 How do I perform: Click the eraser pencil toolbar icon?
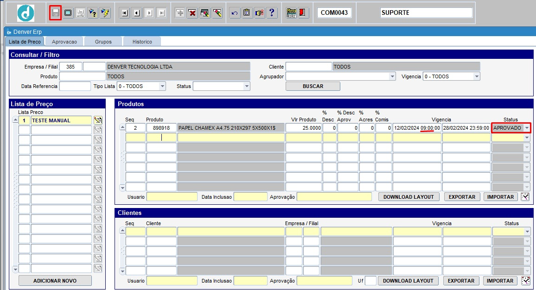pos(217,13)
